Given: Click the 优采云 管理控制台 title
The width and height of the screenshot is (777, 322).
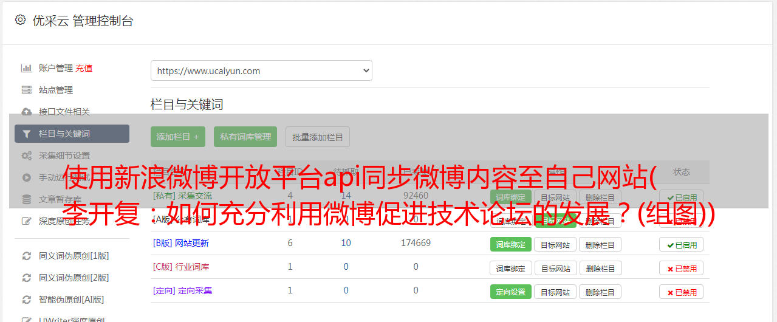Looking at the screenshot, I should (x=83, y=21).
